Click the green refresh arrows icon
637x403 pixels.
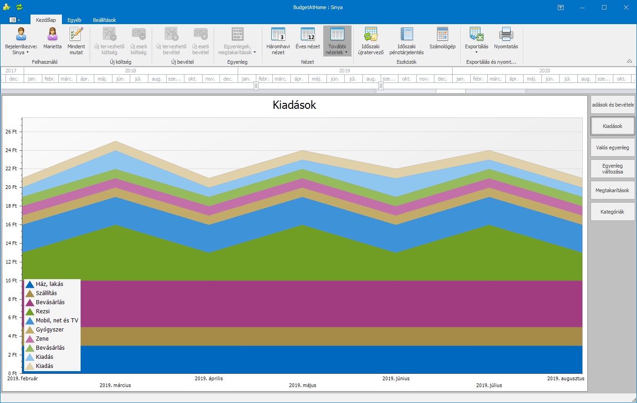click(19, 7)
